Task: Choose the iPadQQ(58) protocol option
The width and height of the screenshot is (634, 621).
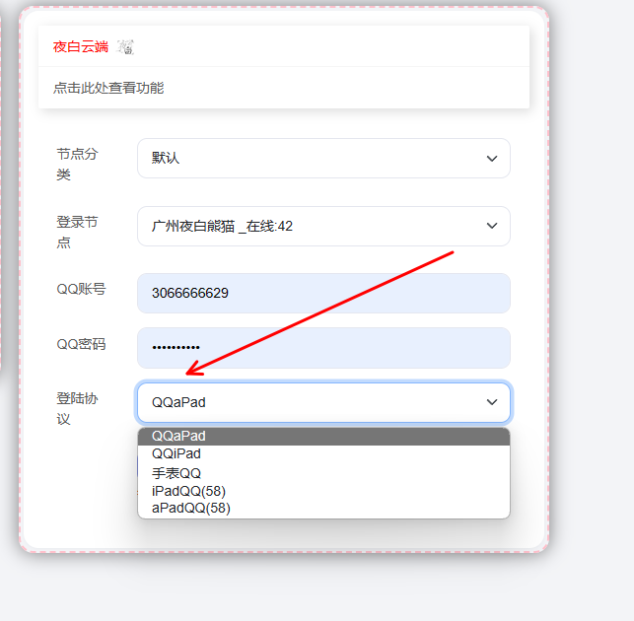Action: [323, 491]
